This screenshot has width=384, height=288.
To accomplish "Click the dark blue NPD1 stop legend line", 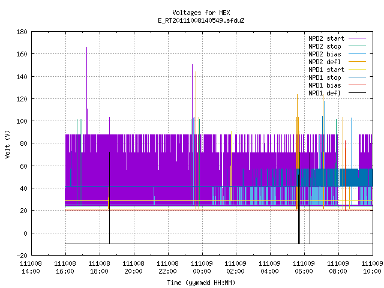I will [x=358, y=77].
